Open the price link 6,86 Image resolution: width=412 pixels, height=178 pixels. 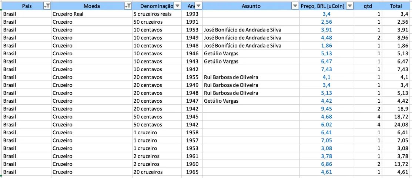[x=326, y=164]
